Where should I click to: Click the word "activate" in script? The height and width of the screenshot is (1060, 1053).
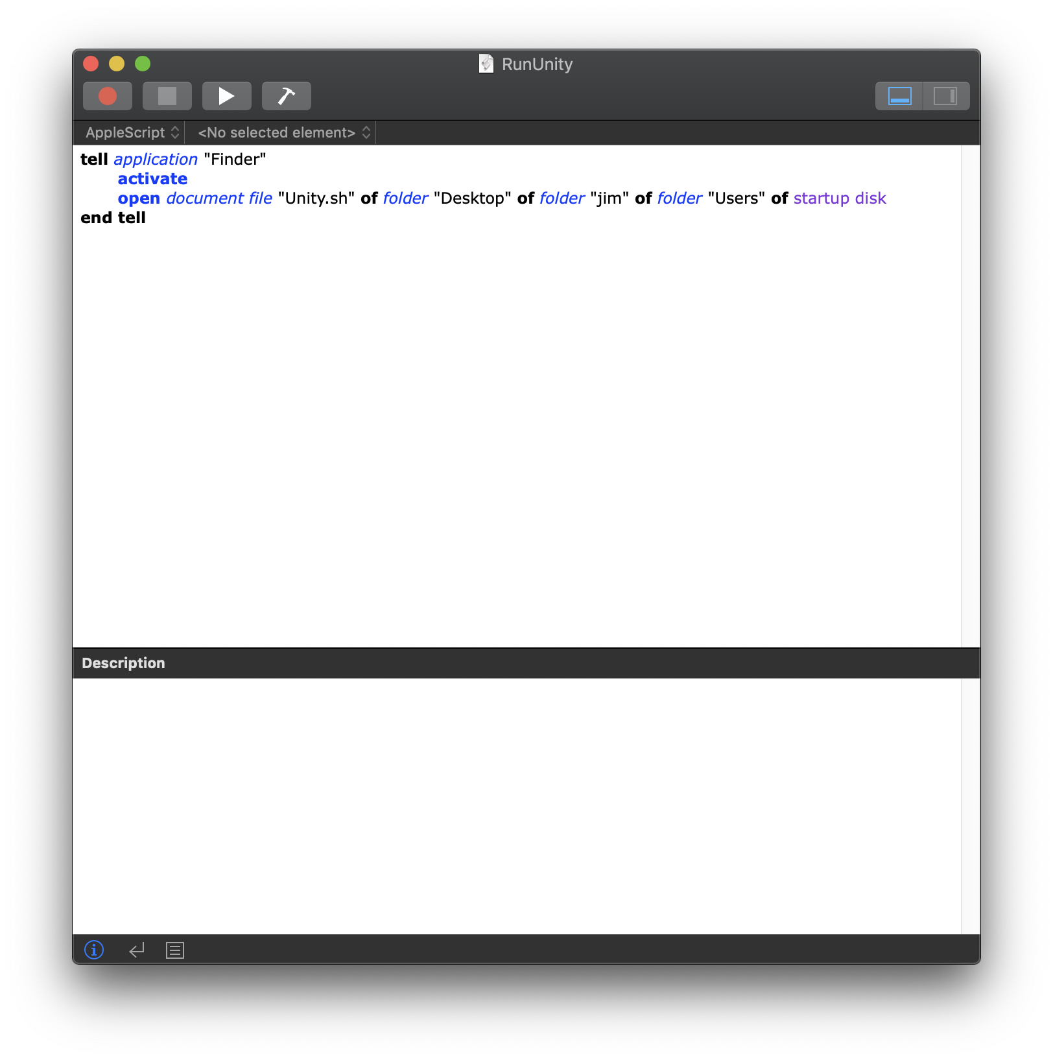(x=152, y=179)
